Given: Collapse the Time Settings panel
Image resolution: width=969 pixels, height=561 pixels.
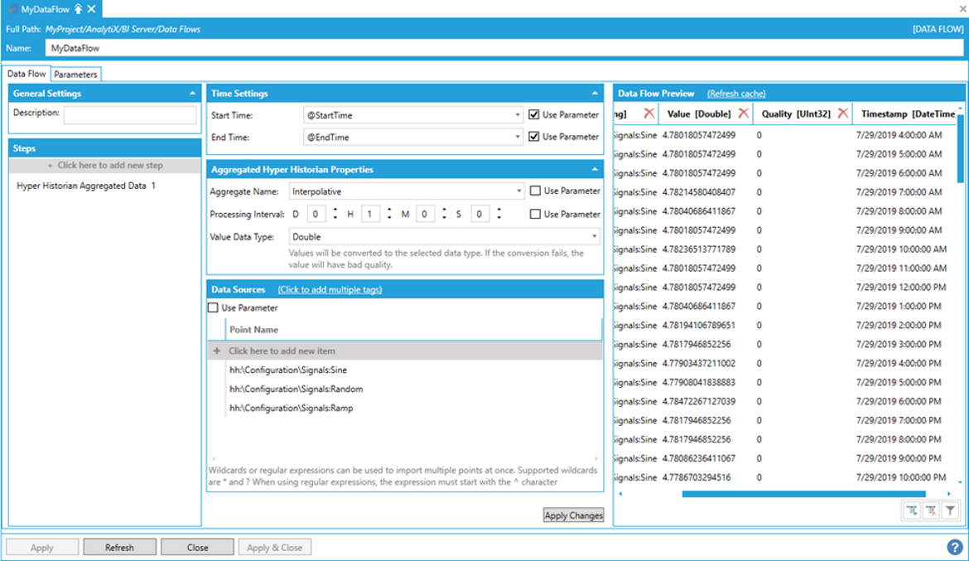Looking at the screenshot, I should (x=595, y=94).
